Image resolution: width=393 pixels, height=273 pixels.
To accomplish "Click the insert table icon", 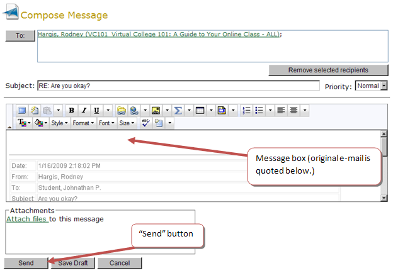I will (200, 110).
